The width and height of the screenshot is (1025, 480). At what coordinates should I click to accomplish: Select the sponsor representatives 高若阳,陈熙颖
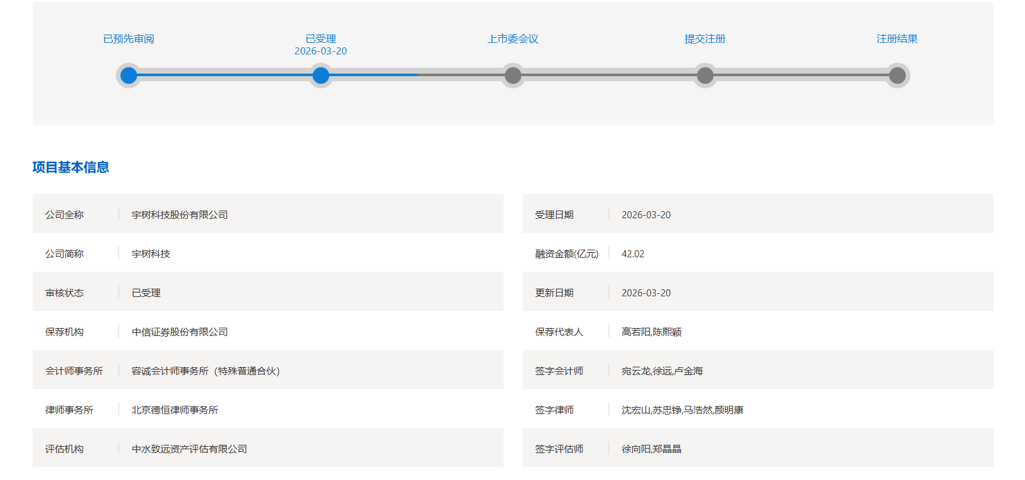click(x=652, y=332)
